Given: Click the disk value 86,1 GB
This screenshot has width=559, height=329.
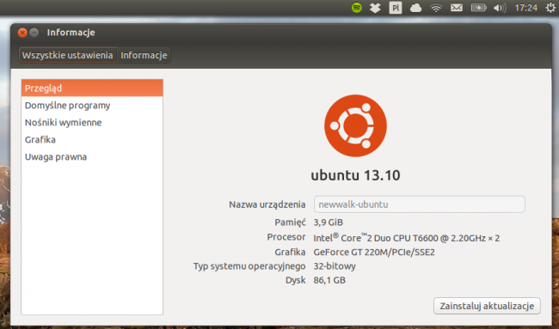Looking at the screenshot, I should [329, 280].
